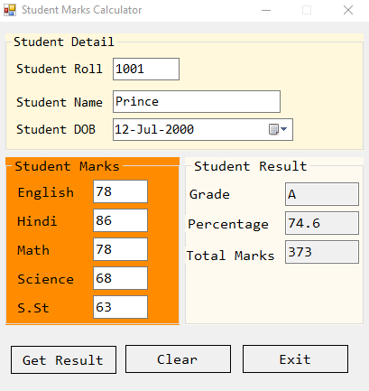This screenshot has width=369, height=391.
Task: Click the Student Roll label
Action: click(x=60, y=69)
